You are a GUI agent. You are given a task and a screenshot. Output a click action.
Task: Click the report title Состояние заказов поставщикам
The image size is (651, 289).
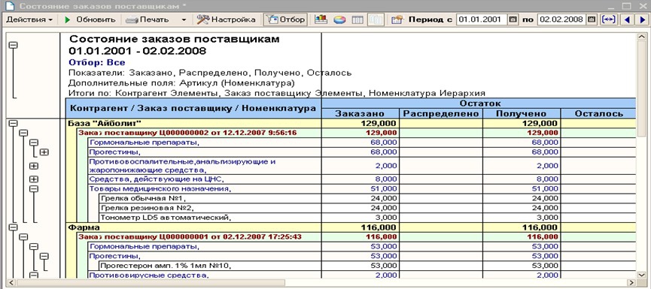click(x=175, y=39)
